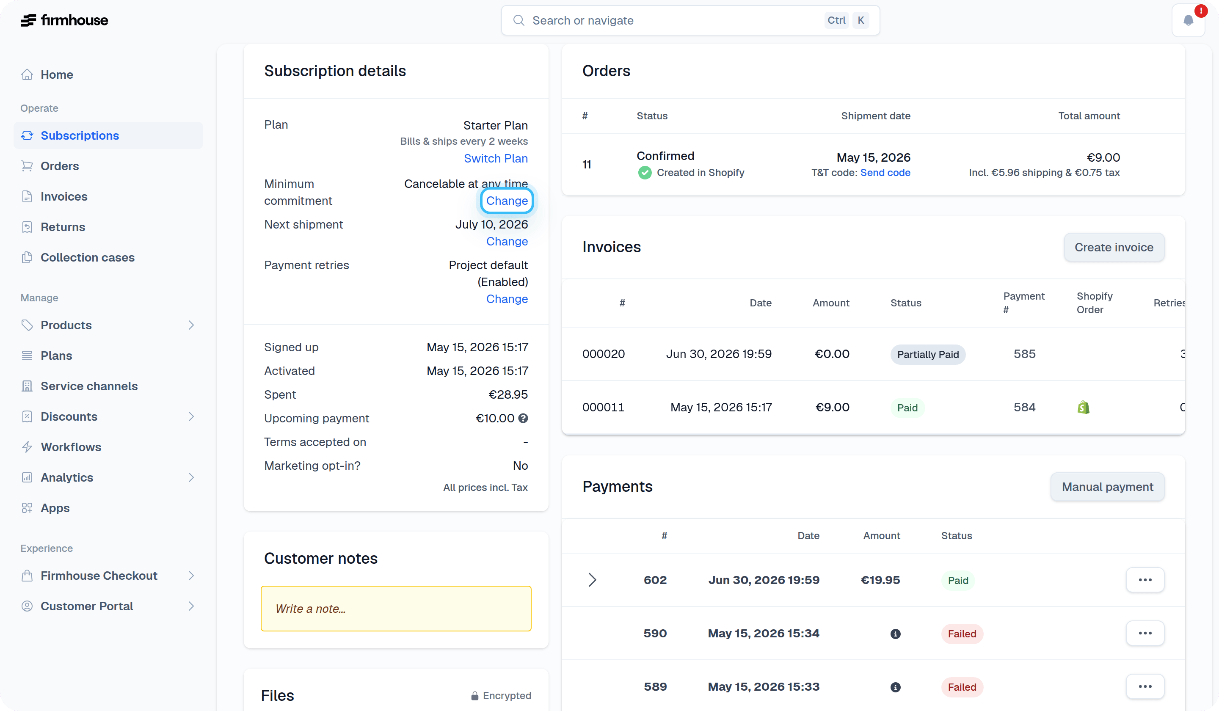This screenshot has height=711, width=1219.
Task: Go to Home in the sidebar
Action: coord(108,74)
